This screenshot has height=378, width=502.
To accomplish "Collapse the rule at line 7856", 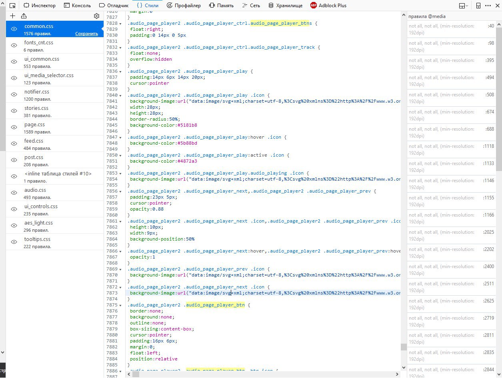I will pyautogui.click(x=120, y=191).
